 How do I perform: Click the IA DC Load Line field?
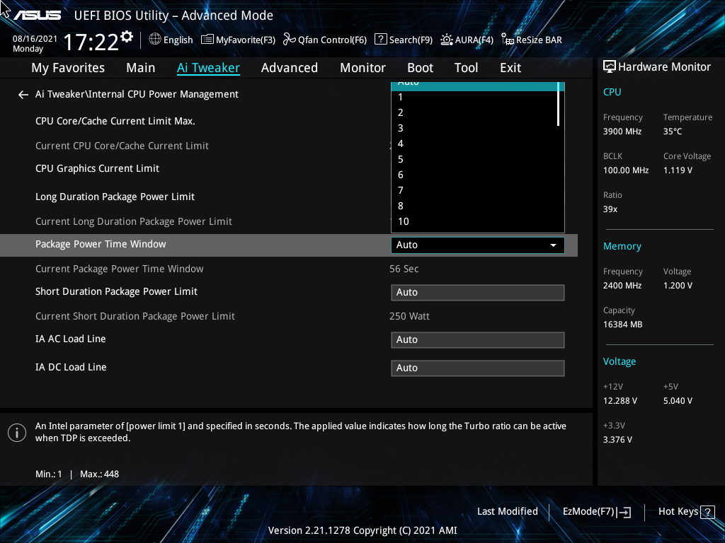tap(478, 368)
